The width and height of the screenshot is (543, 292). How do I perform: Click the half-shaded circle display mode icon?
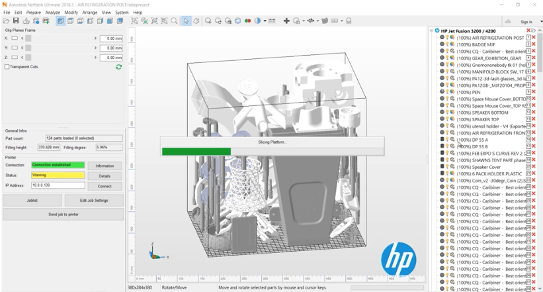coord(257,21)
